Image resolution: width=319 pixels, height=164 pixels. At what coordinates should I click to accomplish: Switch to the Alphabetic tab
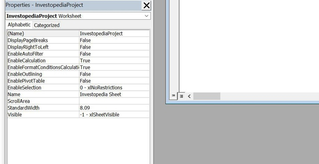19,25
